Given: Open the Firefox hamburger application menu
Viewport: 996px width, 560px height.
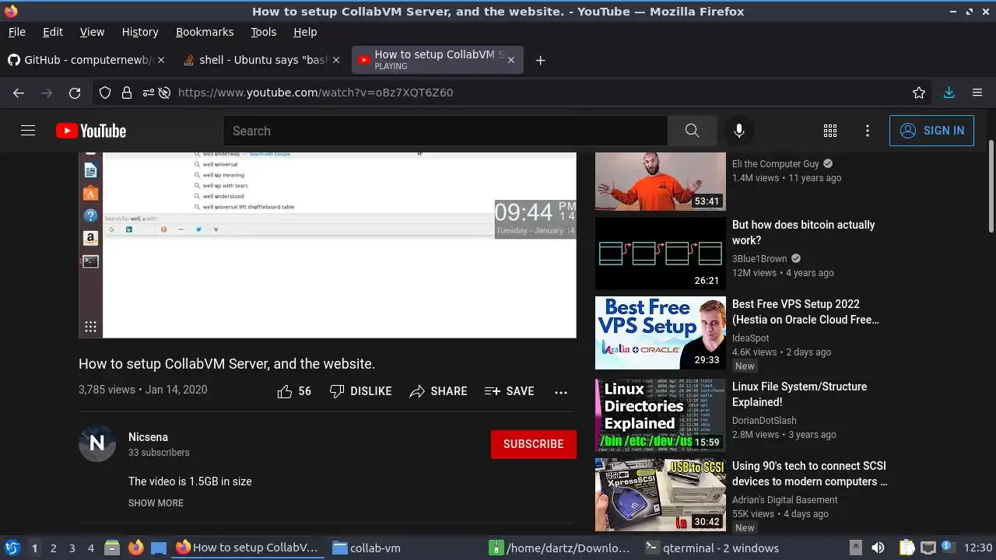Looking at the screenshot, I should pyautogui.click(x=977, y=93).
